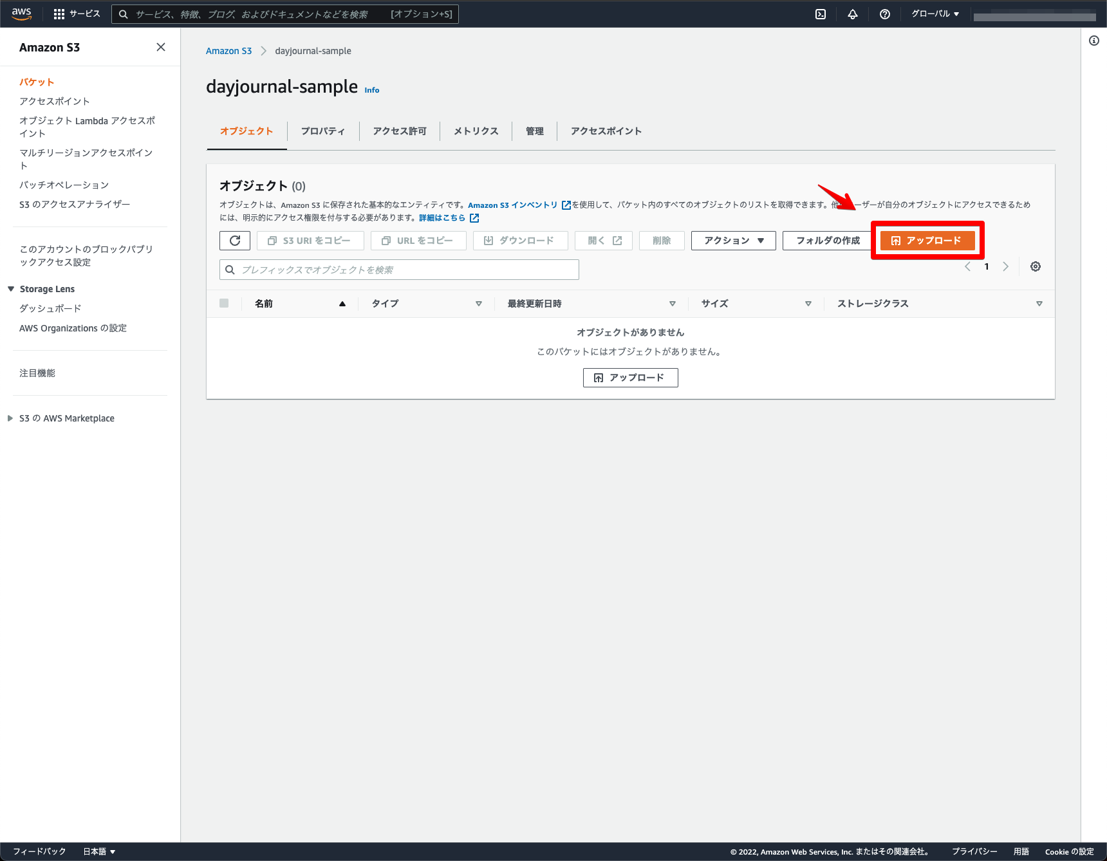Screen dimensions: 1107x861
Task: Switch to the プロパティ tab
Action: pyautogui.click(x=323, y=131)
